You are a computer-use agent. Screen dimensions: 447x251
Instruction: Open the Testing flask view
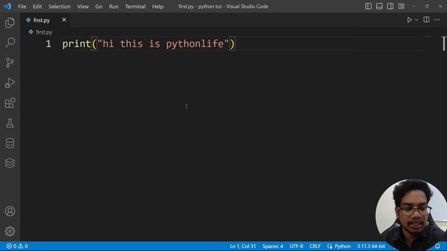click(10, 123)
